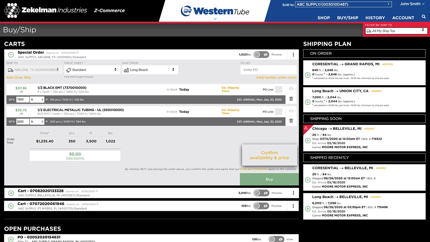Delete the 1/2 Electrical Metallic Tubing line

click(x=291, y=121)
